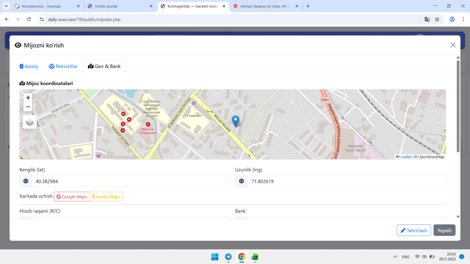Open the map layers control
Screen dimensions: 470x264
[30, 122]
